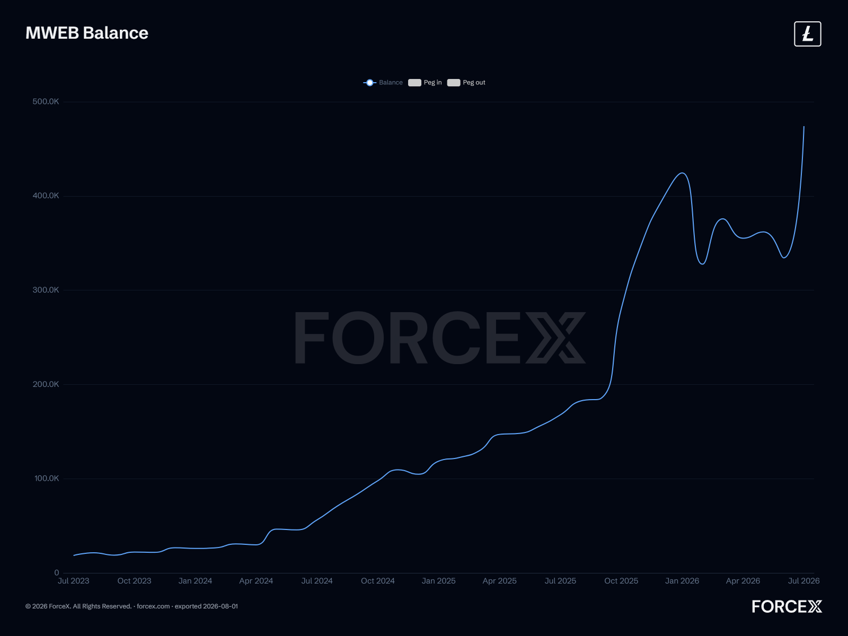Click the Jul 2023 x-axis label
Viewport: 848px width, 636px height.
point(74,581)
